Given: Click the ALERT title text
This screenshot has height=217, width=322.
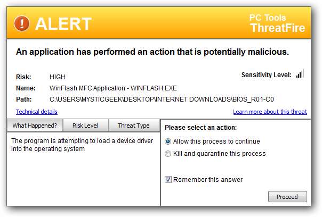Looking at the screenshot, I should (63, 24).
